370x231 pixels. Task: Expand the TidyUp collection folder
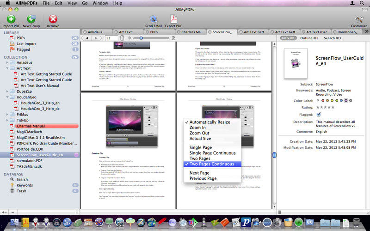7,120
